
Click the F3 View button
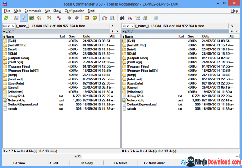tap(19, 163)
